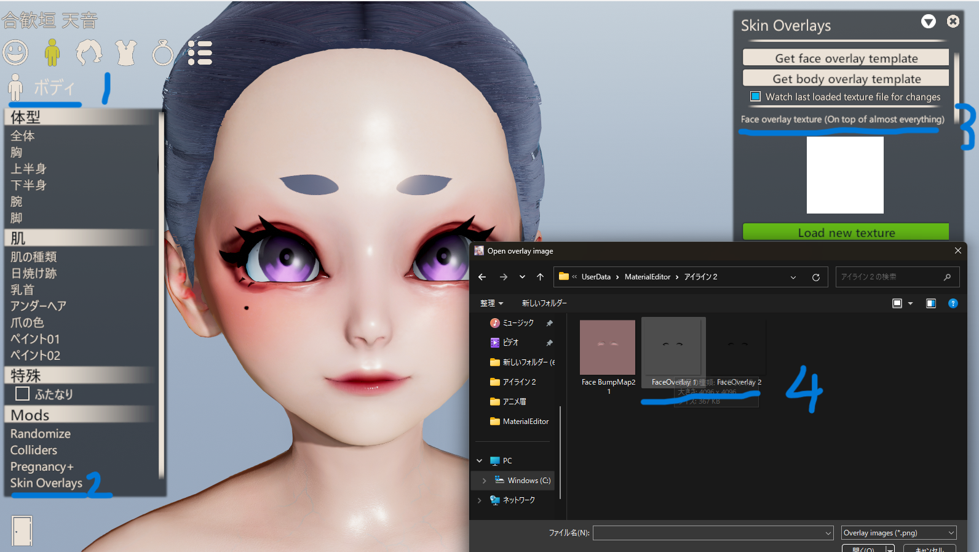The height and width of the screenshot is (552, 979).
Task: Enable watch last loaded texture checkbox
Action: coord(755,97)
